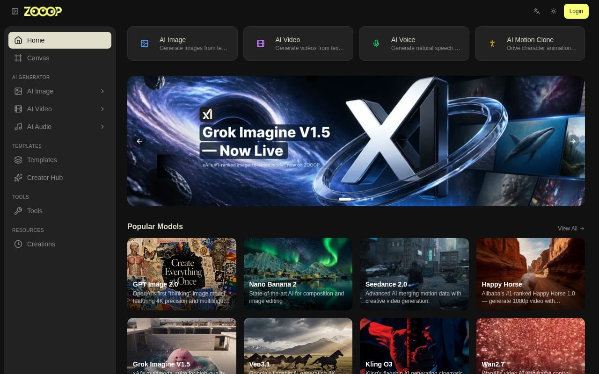The image size is (599, 374).
Task: Open Canvas from the sidebar
Action: tap(60, 58)
